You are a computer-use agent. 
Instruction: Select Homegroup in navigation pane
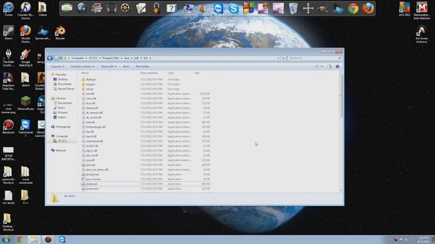pyautogui.click(x=63, y=127)
